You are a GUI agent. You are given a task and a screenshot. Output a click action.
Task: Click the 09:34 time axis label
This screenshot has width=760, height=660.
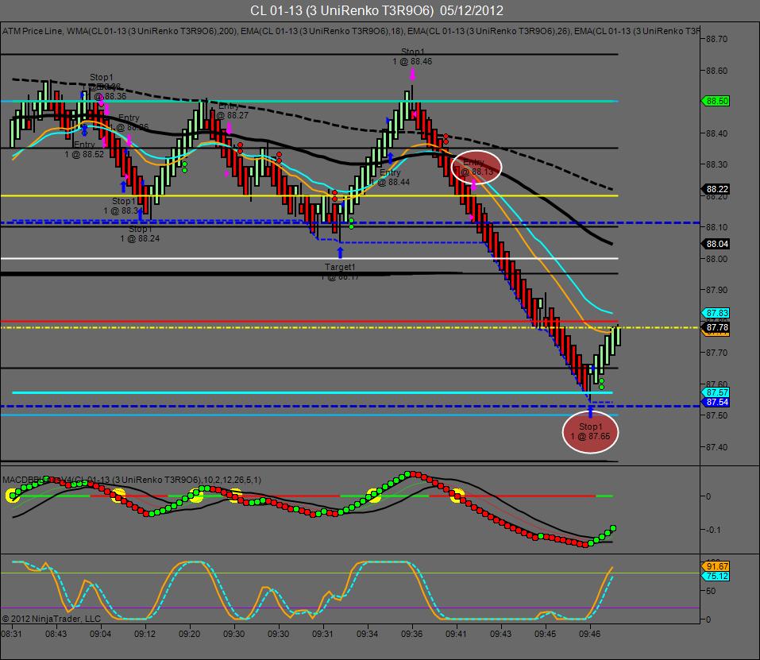click(368, 634)
